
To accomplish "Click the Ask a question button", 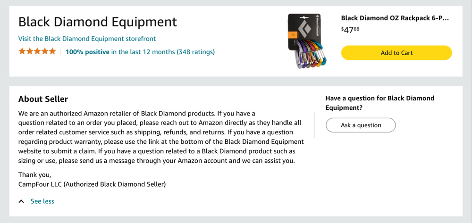I will coord(361,125).
